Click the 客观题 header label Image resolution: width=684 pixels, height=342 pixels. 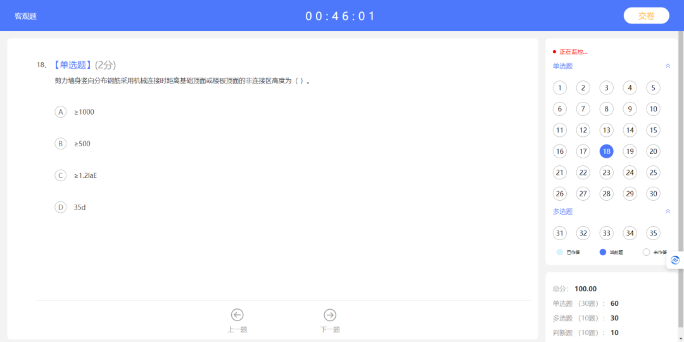(26, 16)
